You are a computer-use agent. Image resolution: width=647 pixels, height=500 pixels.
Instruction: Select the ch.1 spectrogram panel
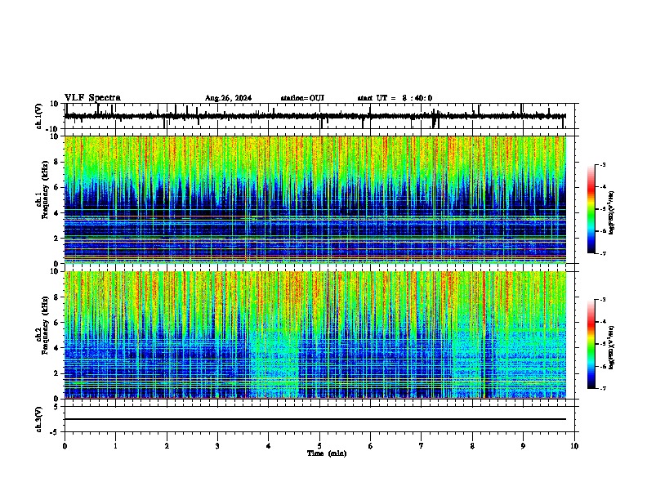(315, 199)
